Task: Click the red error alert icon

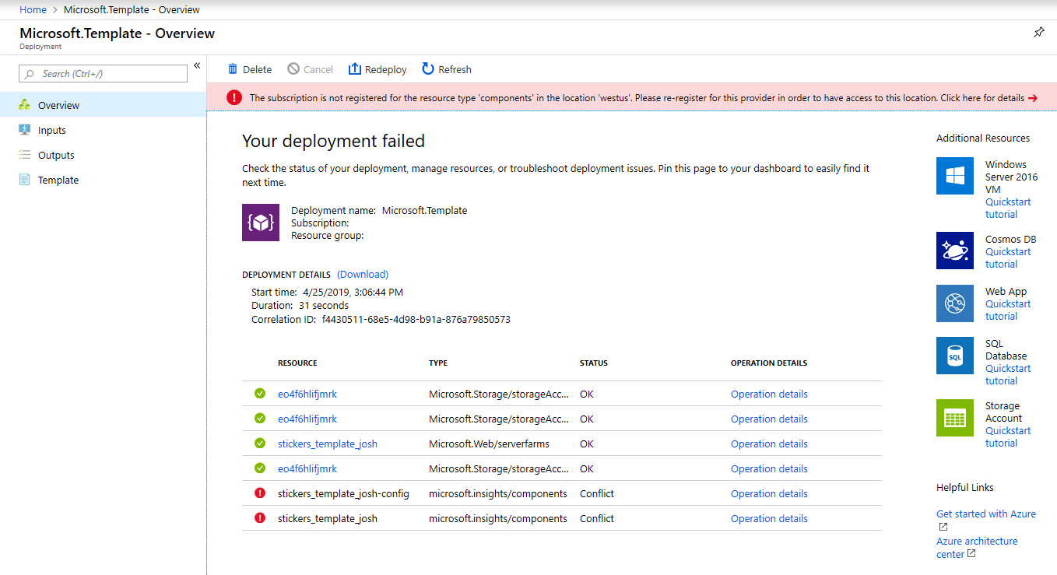Action: (234, 98)
